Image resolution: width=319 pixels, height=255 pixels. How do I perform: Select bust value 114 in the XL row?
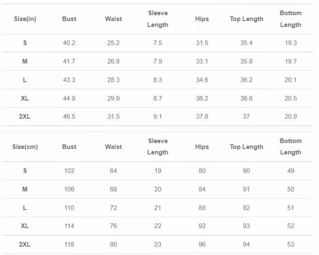[69, 226]
